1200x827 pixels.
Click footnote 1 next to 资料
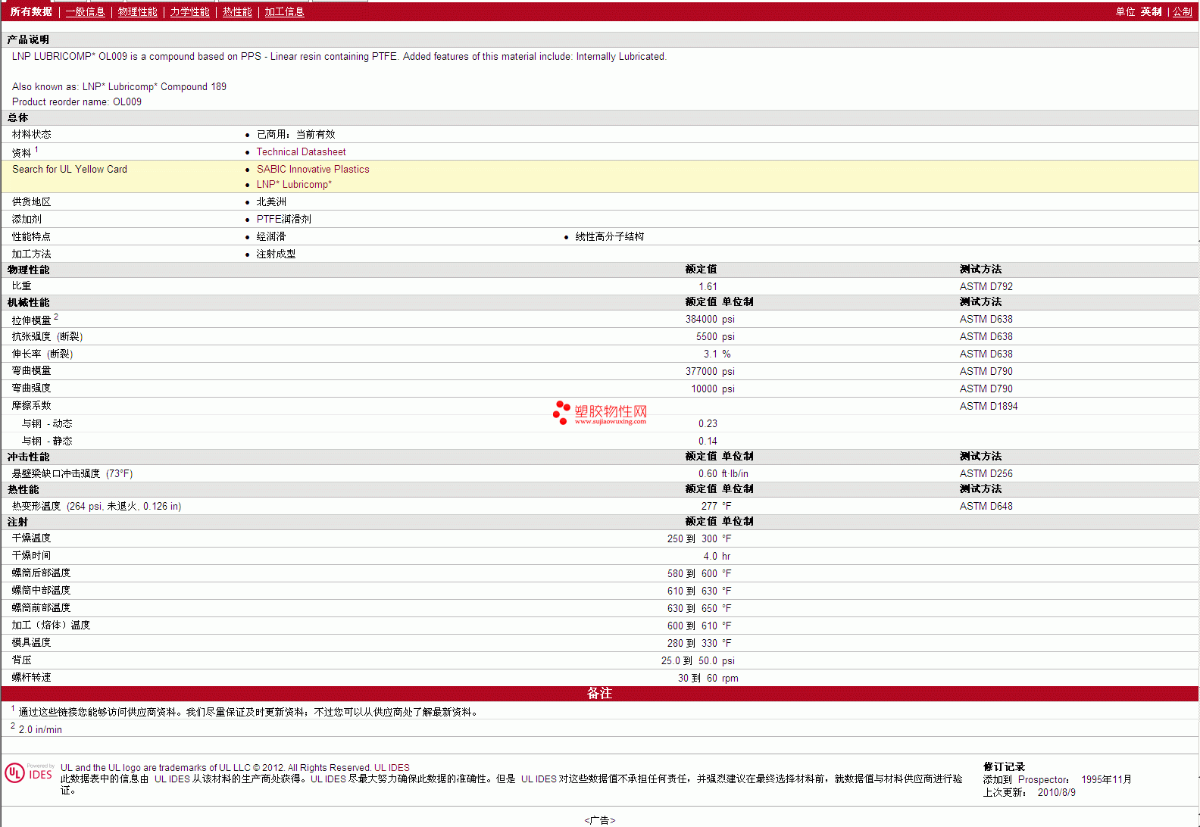click(36, 150)
